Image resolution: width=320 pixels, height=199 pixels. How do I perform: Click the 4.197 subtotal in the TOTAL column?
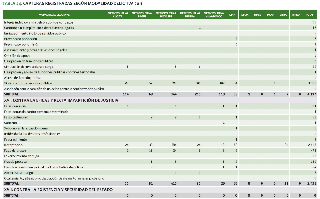point(312,94)
